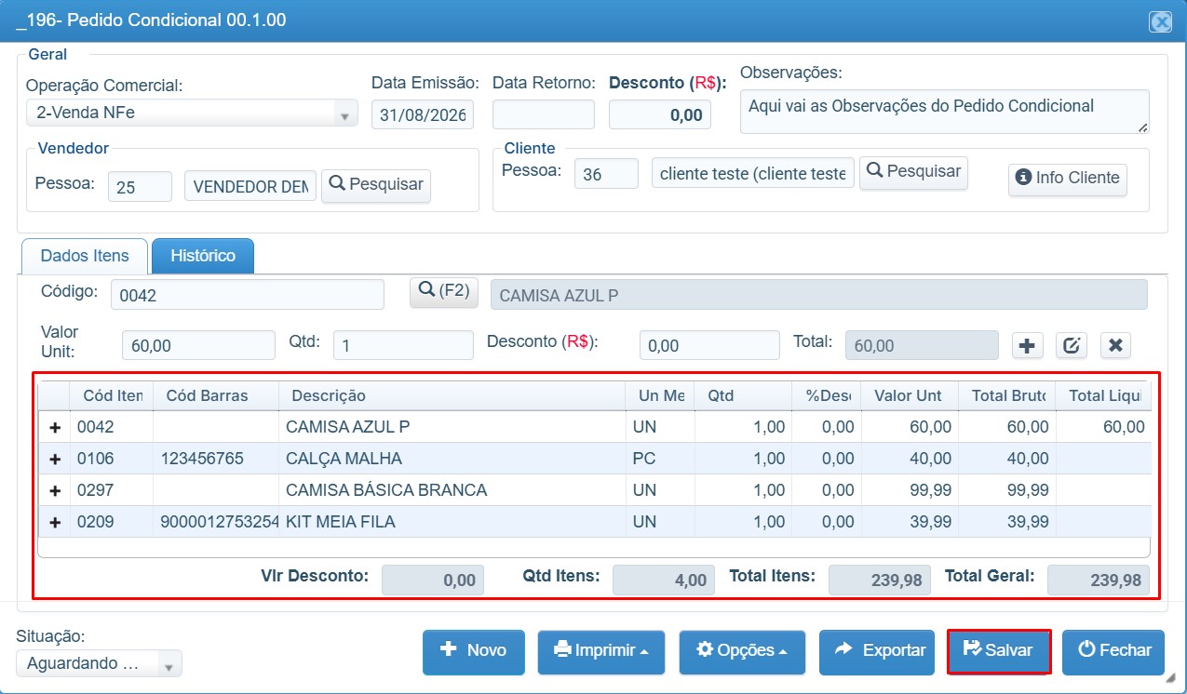Screen dimensions: 1187x694
Task: Save the order with Salvar
Action: click(x=999, y=651)
